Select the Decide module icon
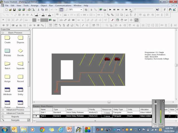Screen dimensions: 178x133 tap(20, 51)
